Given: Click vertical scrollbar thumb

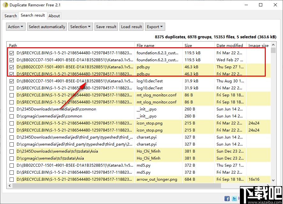Looking at the screenshot, I should pos(273,50).
